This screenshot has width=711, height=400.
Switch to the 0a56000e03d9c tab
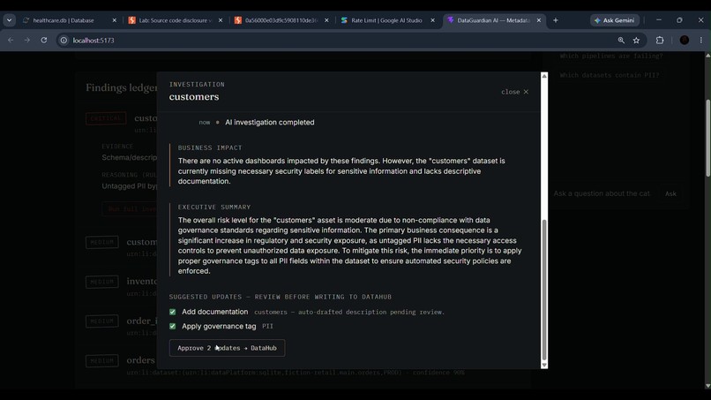281,20
